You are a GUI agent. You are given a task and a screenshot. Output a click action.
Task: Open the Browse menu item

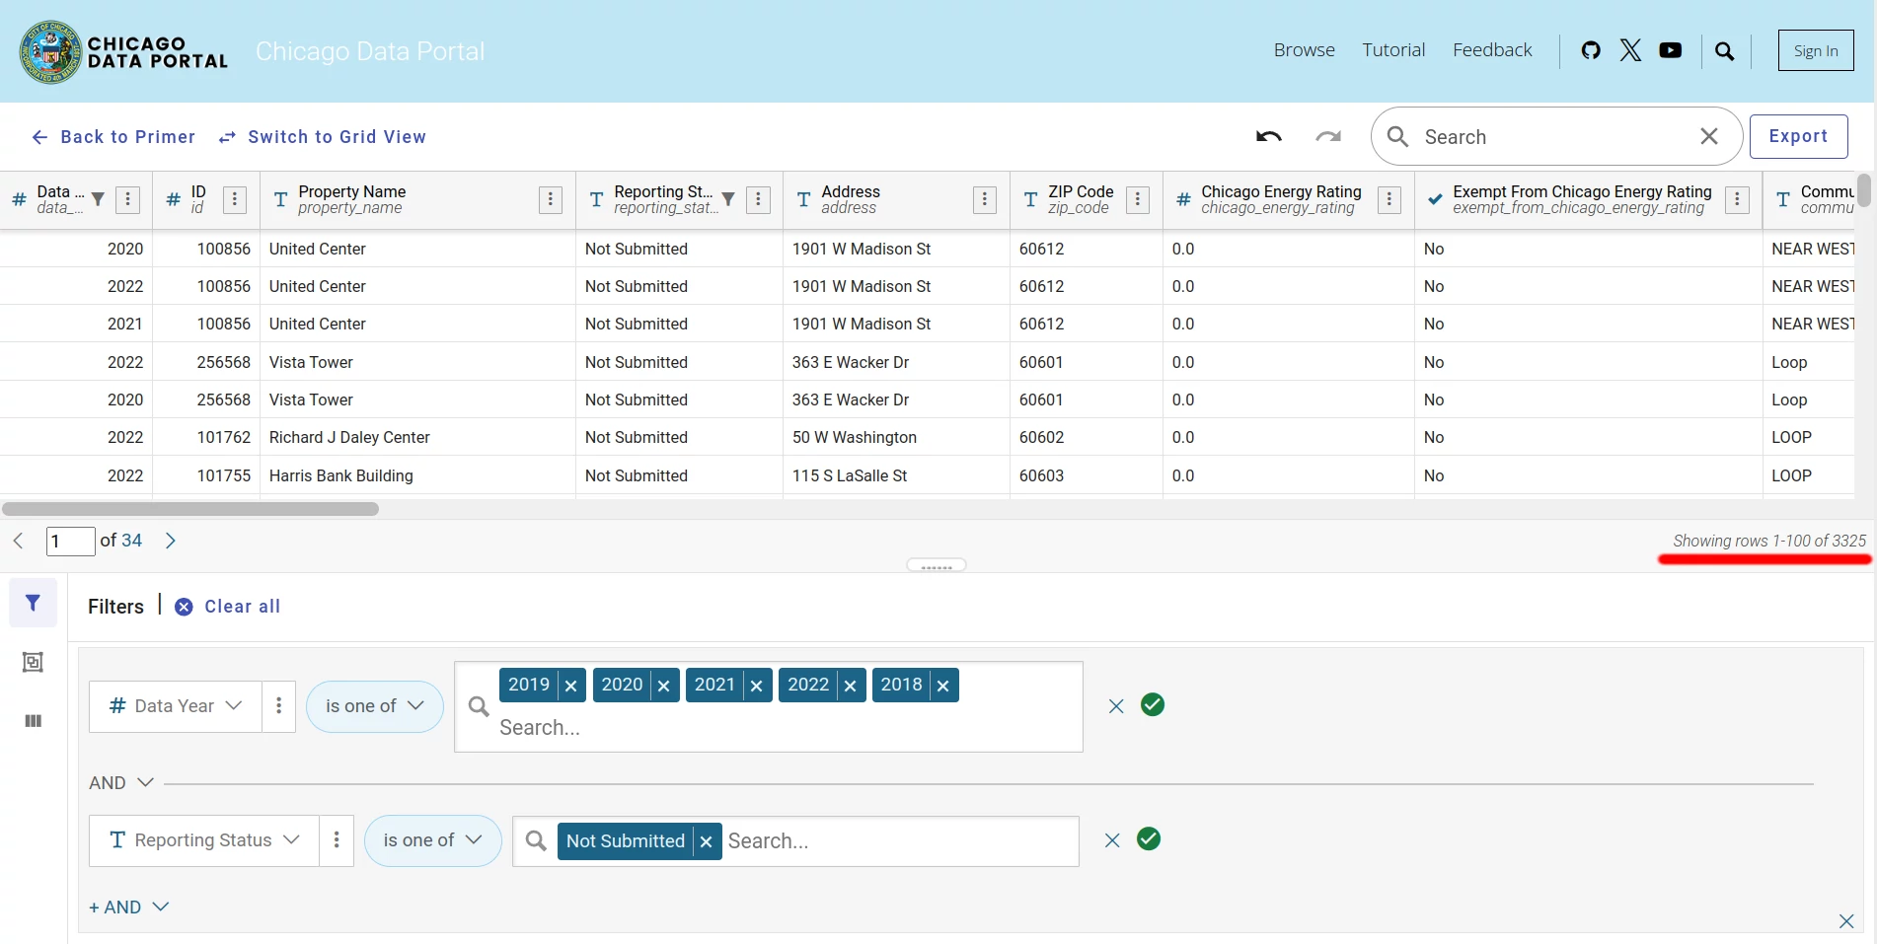point(1304,49)
